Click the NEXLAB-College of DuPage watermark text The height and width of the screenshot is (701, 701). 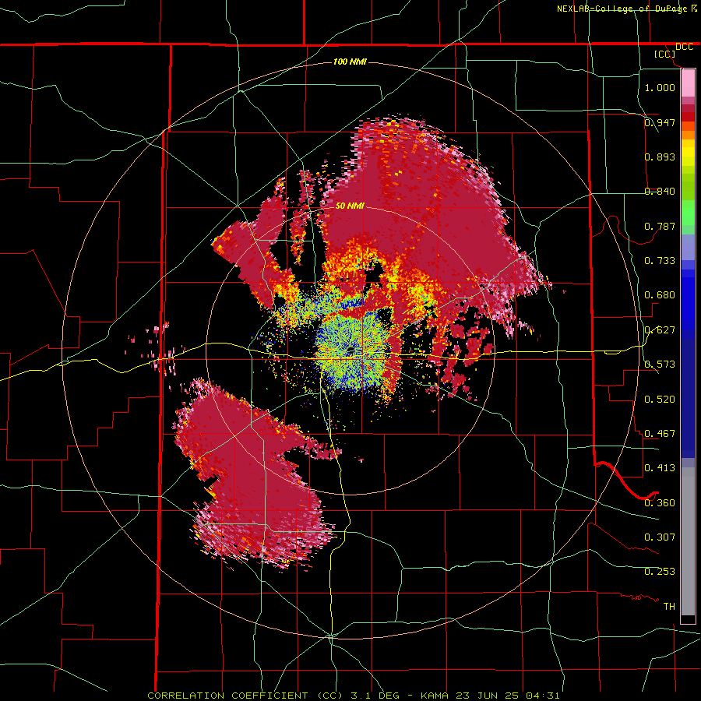point(622,9)
